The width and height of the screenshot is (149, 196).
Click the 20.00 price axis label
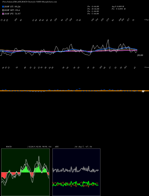click(140, 55)
